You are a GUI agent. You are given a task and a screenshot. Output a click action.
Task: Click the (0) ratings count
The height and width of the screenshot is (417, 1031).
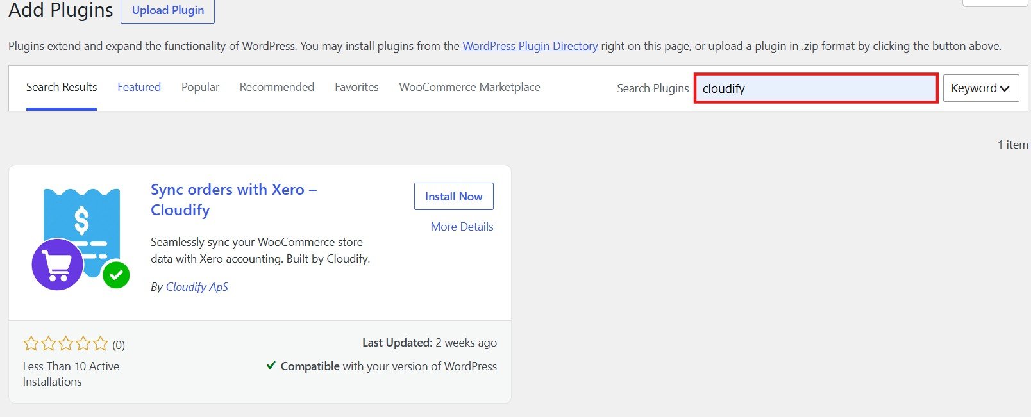click(119, 345)
